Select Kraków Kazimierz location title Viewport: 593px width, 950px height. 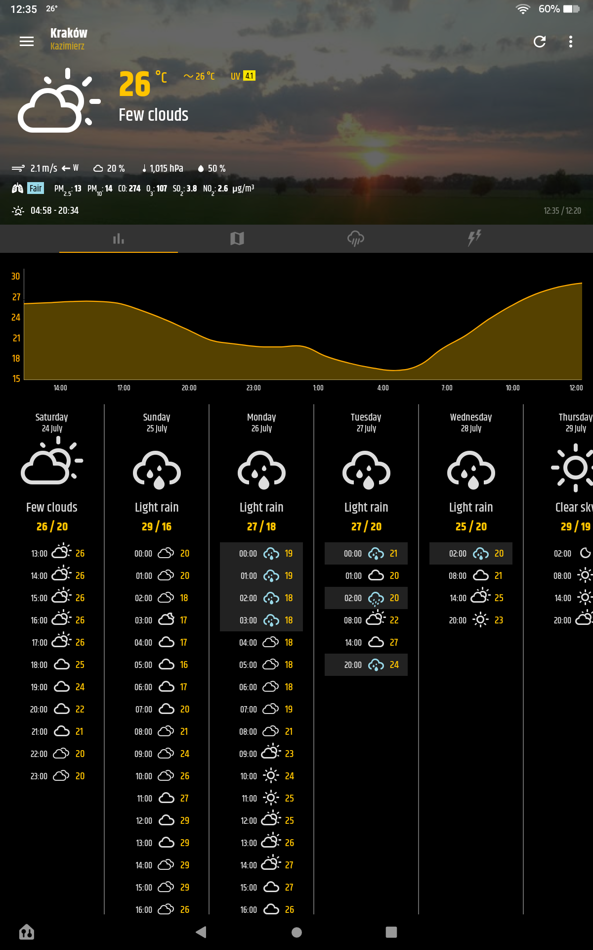click(69, 39)
